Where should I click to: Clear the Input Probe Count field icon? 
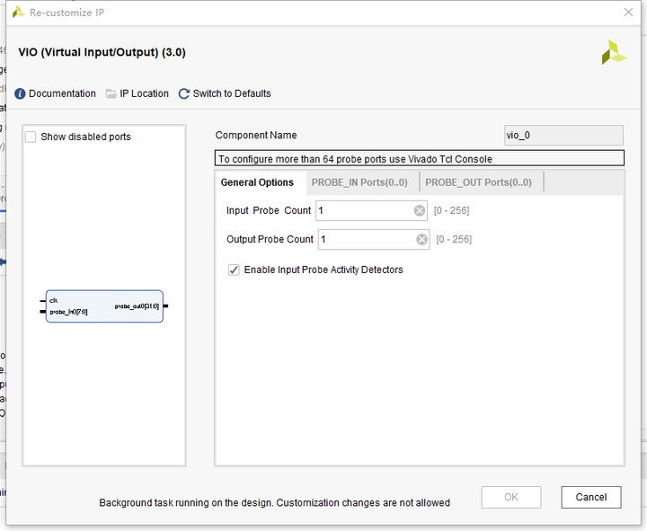420,210
